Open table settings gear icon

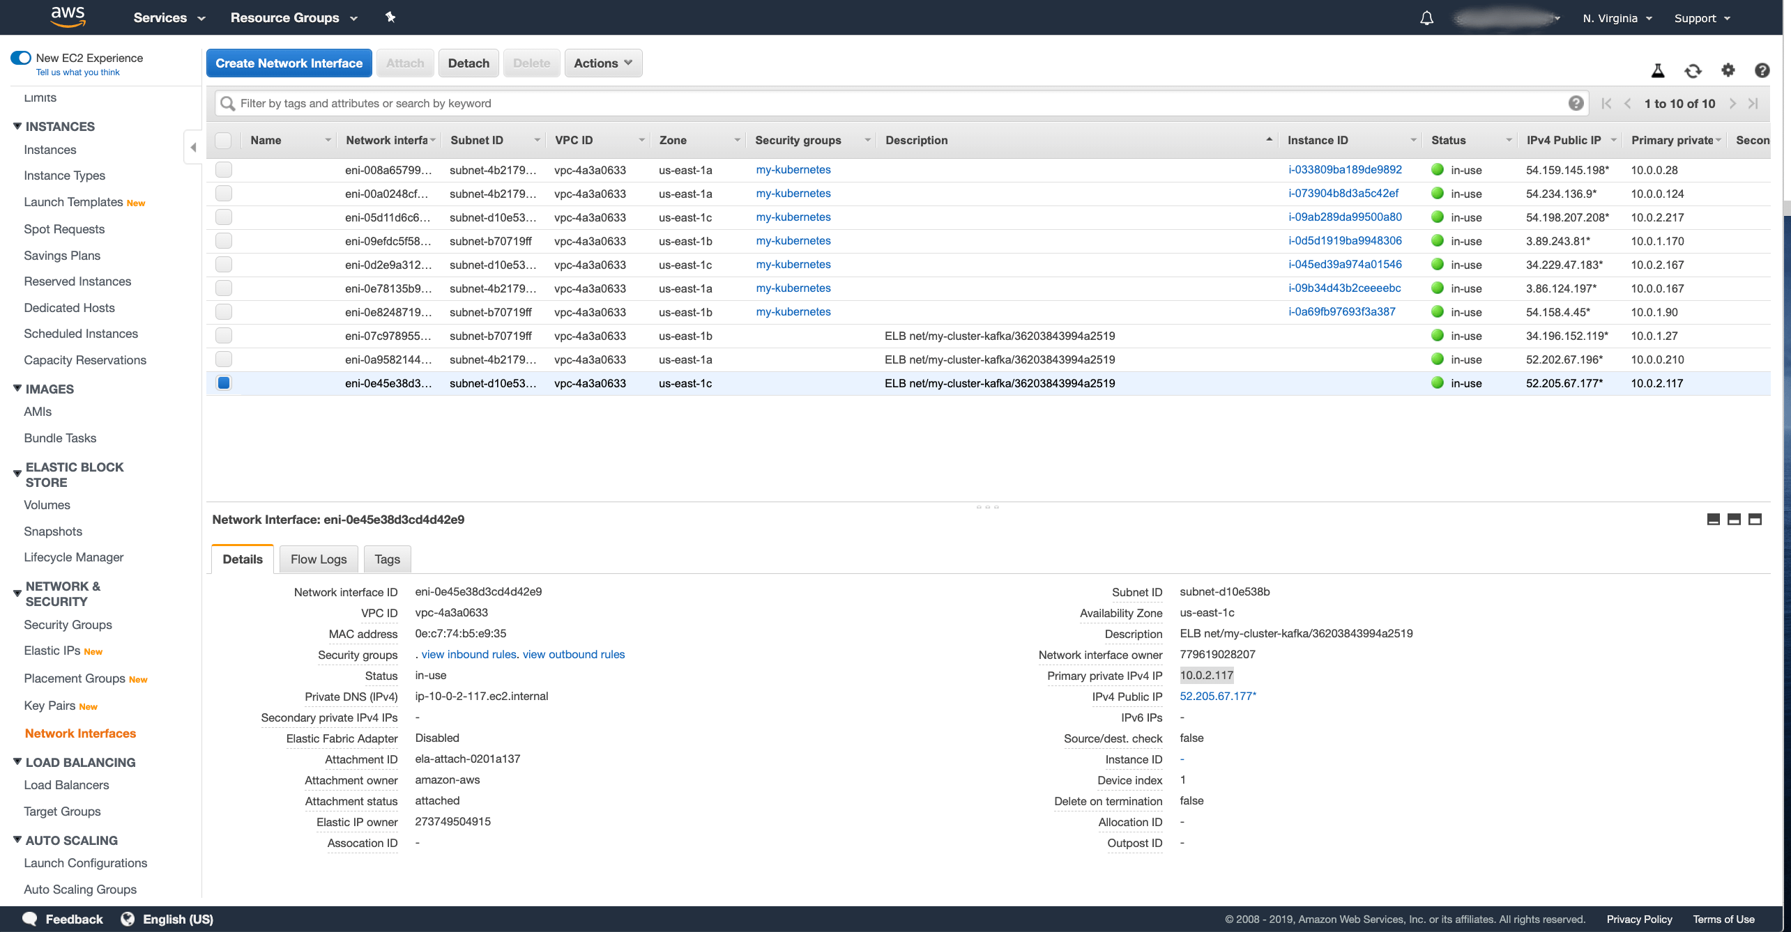[1728, 70]
